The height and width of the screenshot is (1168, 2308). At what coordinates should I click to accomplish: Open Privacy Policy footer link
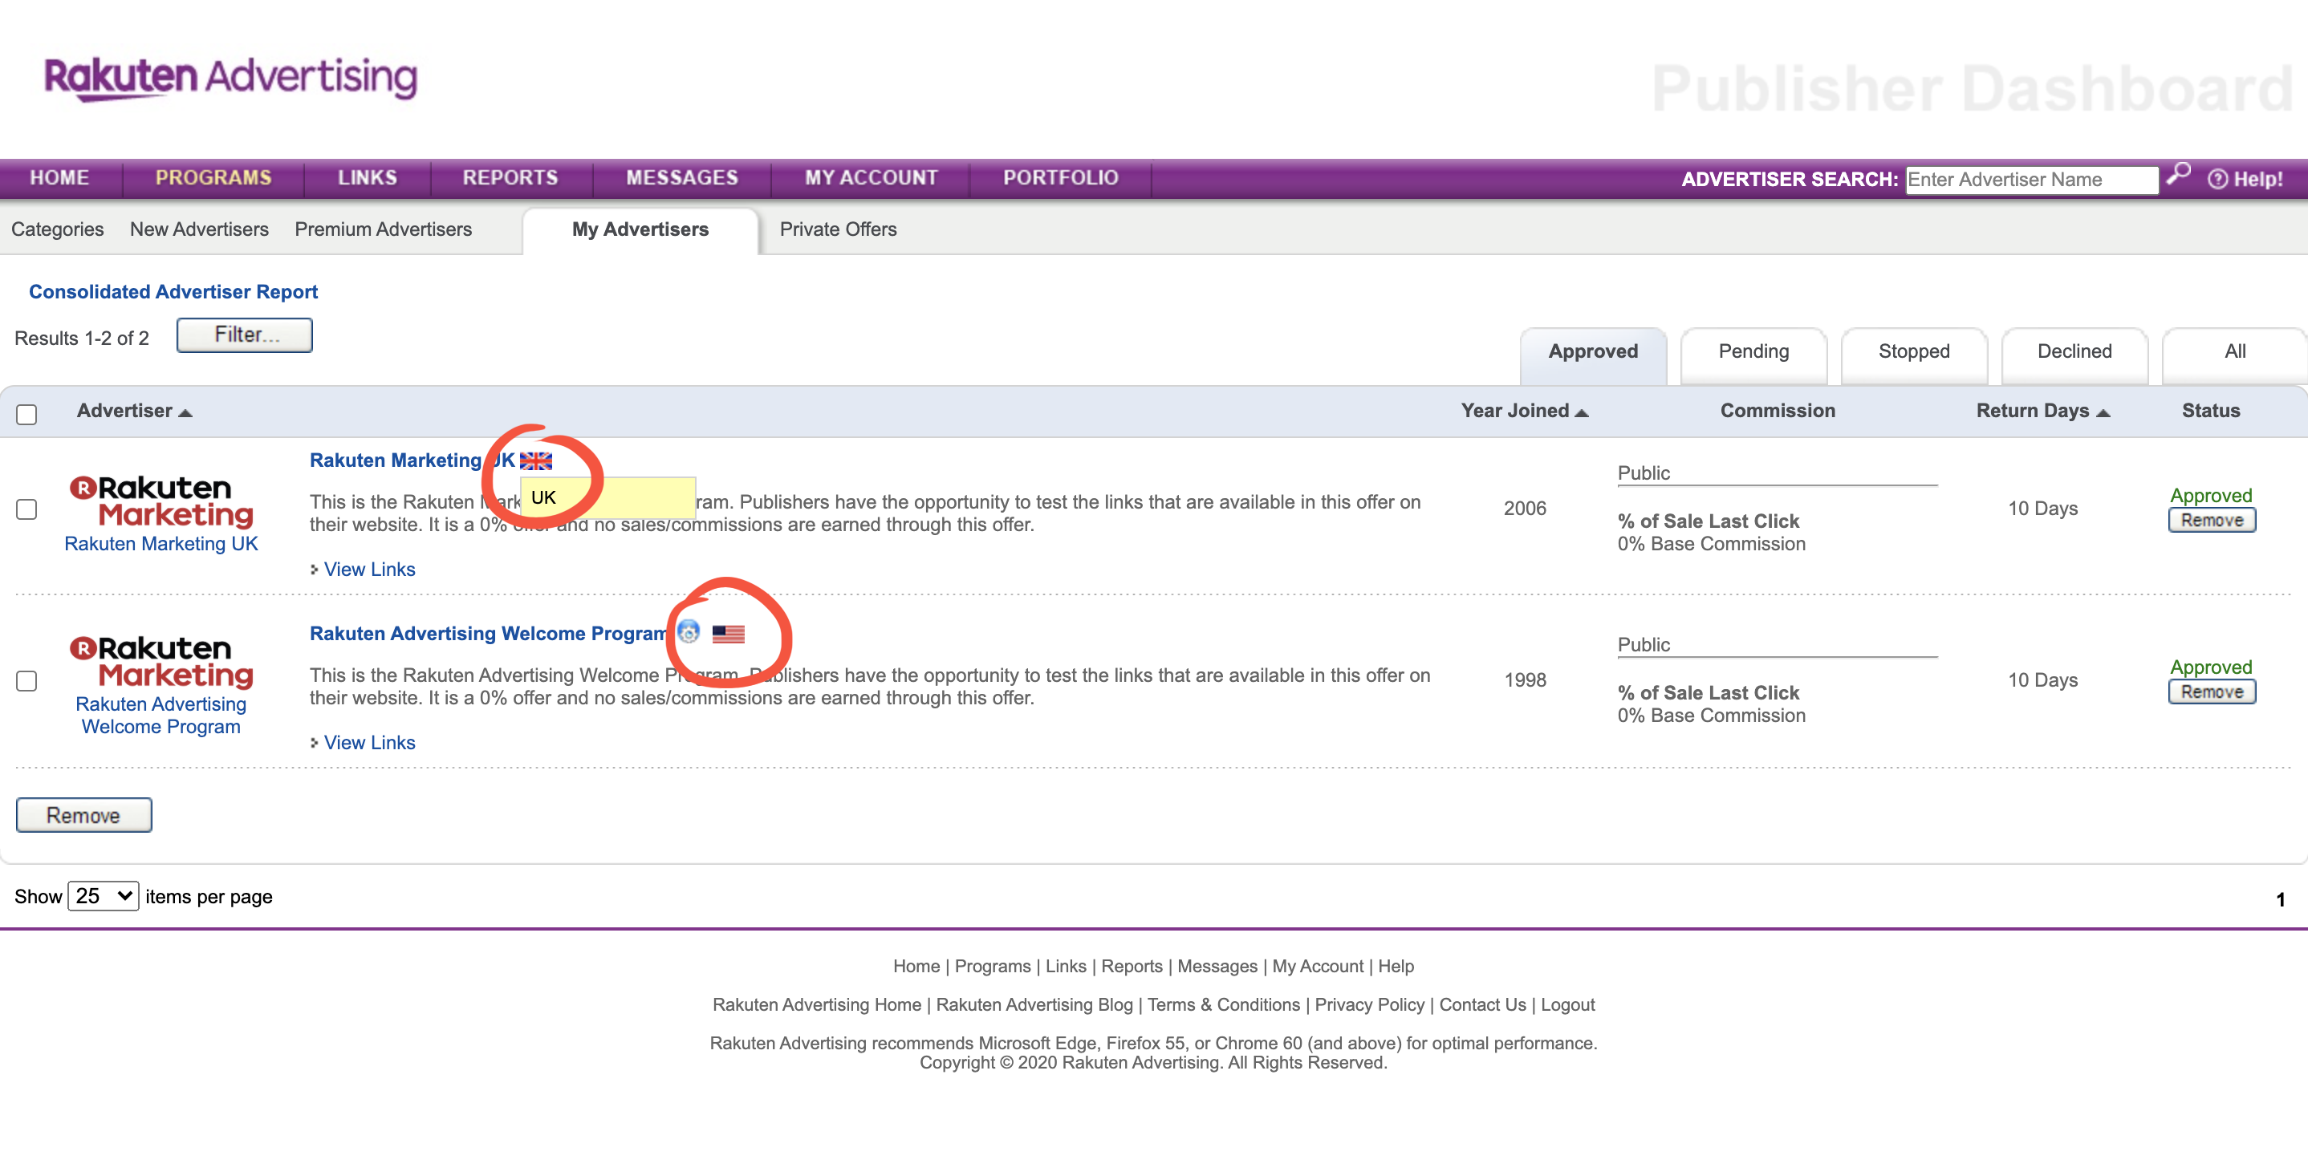[x=1369, y=1005]
